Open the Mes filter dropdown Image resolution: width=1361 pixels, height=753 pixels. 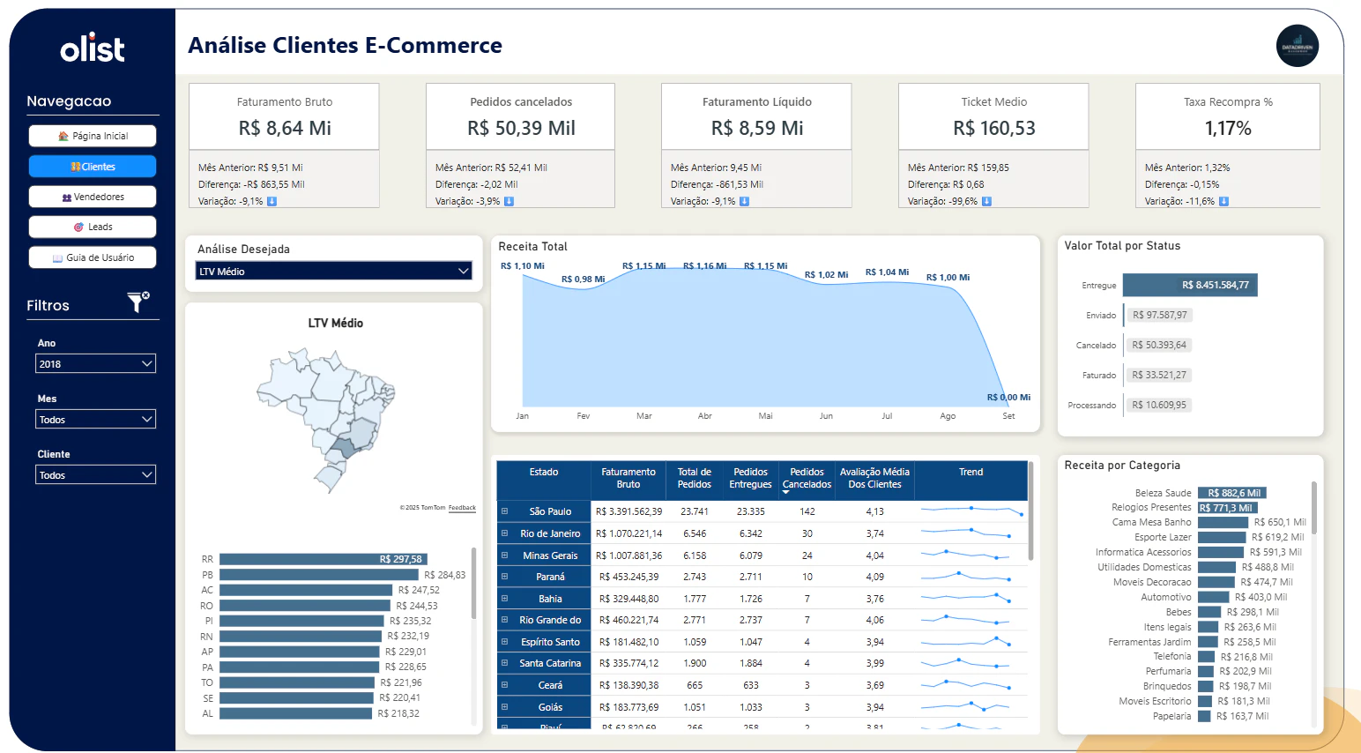pos(96,420)
